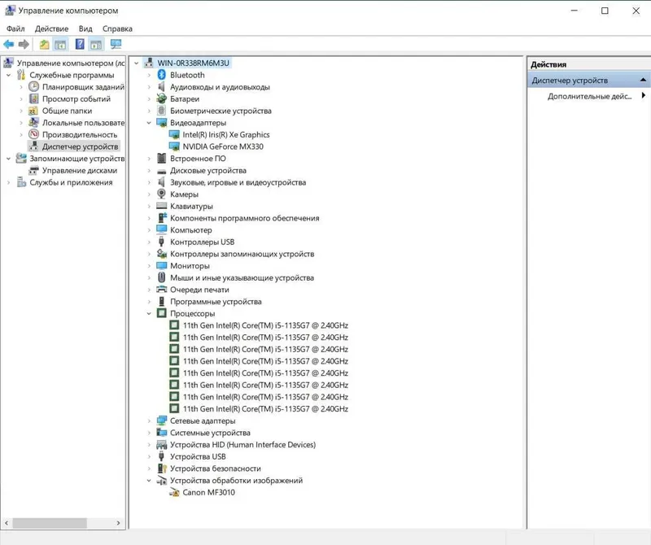Screen dimensions: 651x545
Task: Open the Действие menu
Action: (x=51, y=28)
